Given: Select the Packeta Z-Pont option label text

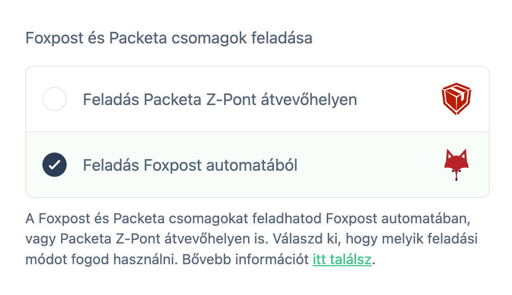Looking at the screenshot, I should (221, 99).
